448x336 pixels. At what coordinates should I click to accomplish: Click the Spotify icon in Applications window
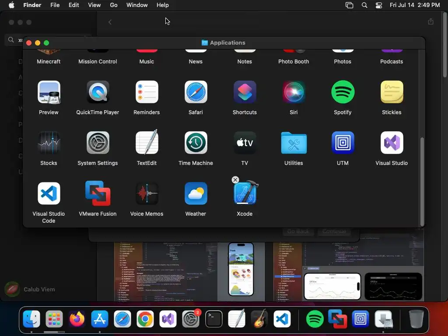(x=343, y=92)
